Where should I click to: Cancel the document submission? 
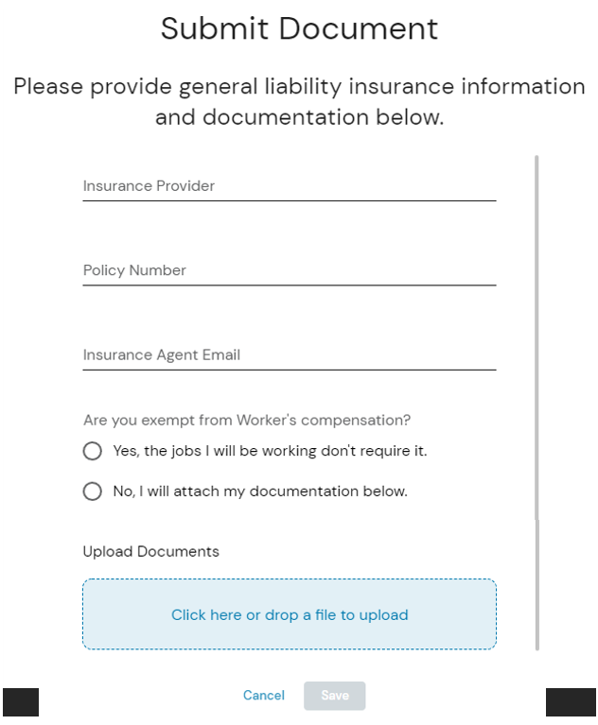[263, 696]
